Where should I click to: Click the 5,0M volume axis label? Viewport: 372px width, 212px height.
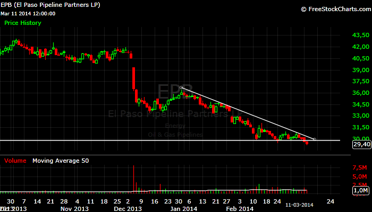pyautogui.click(x=360, y=176)
